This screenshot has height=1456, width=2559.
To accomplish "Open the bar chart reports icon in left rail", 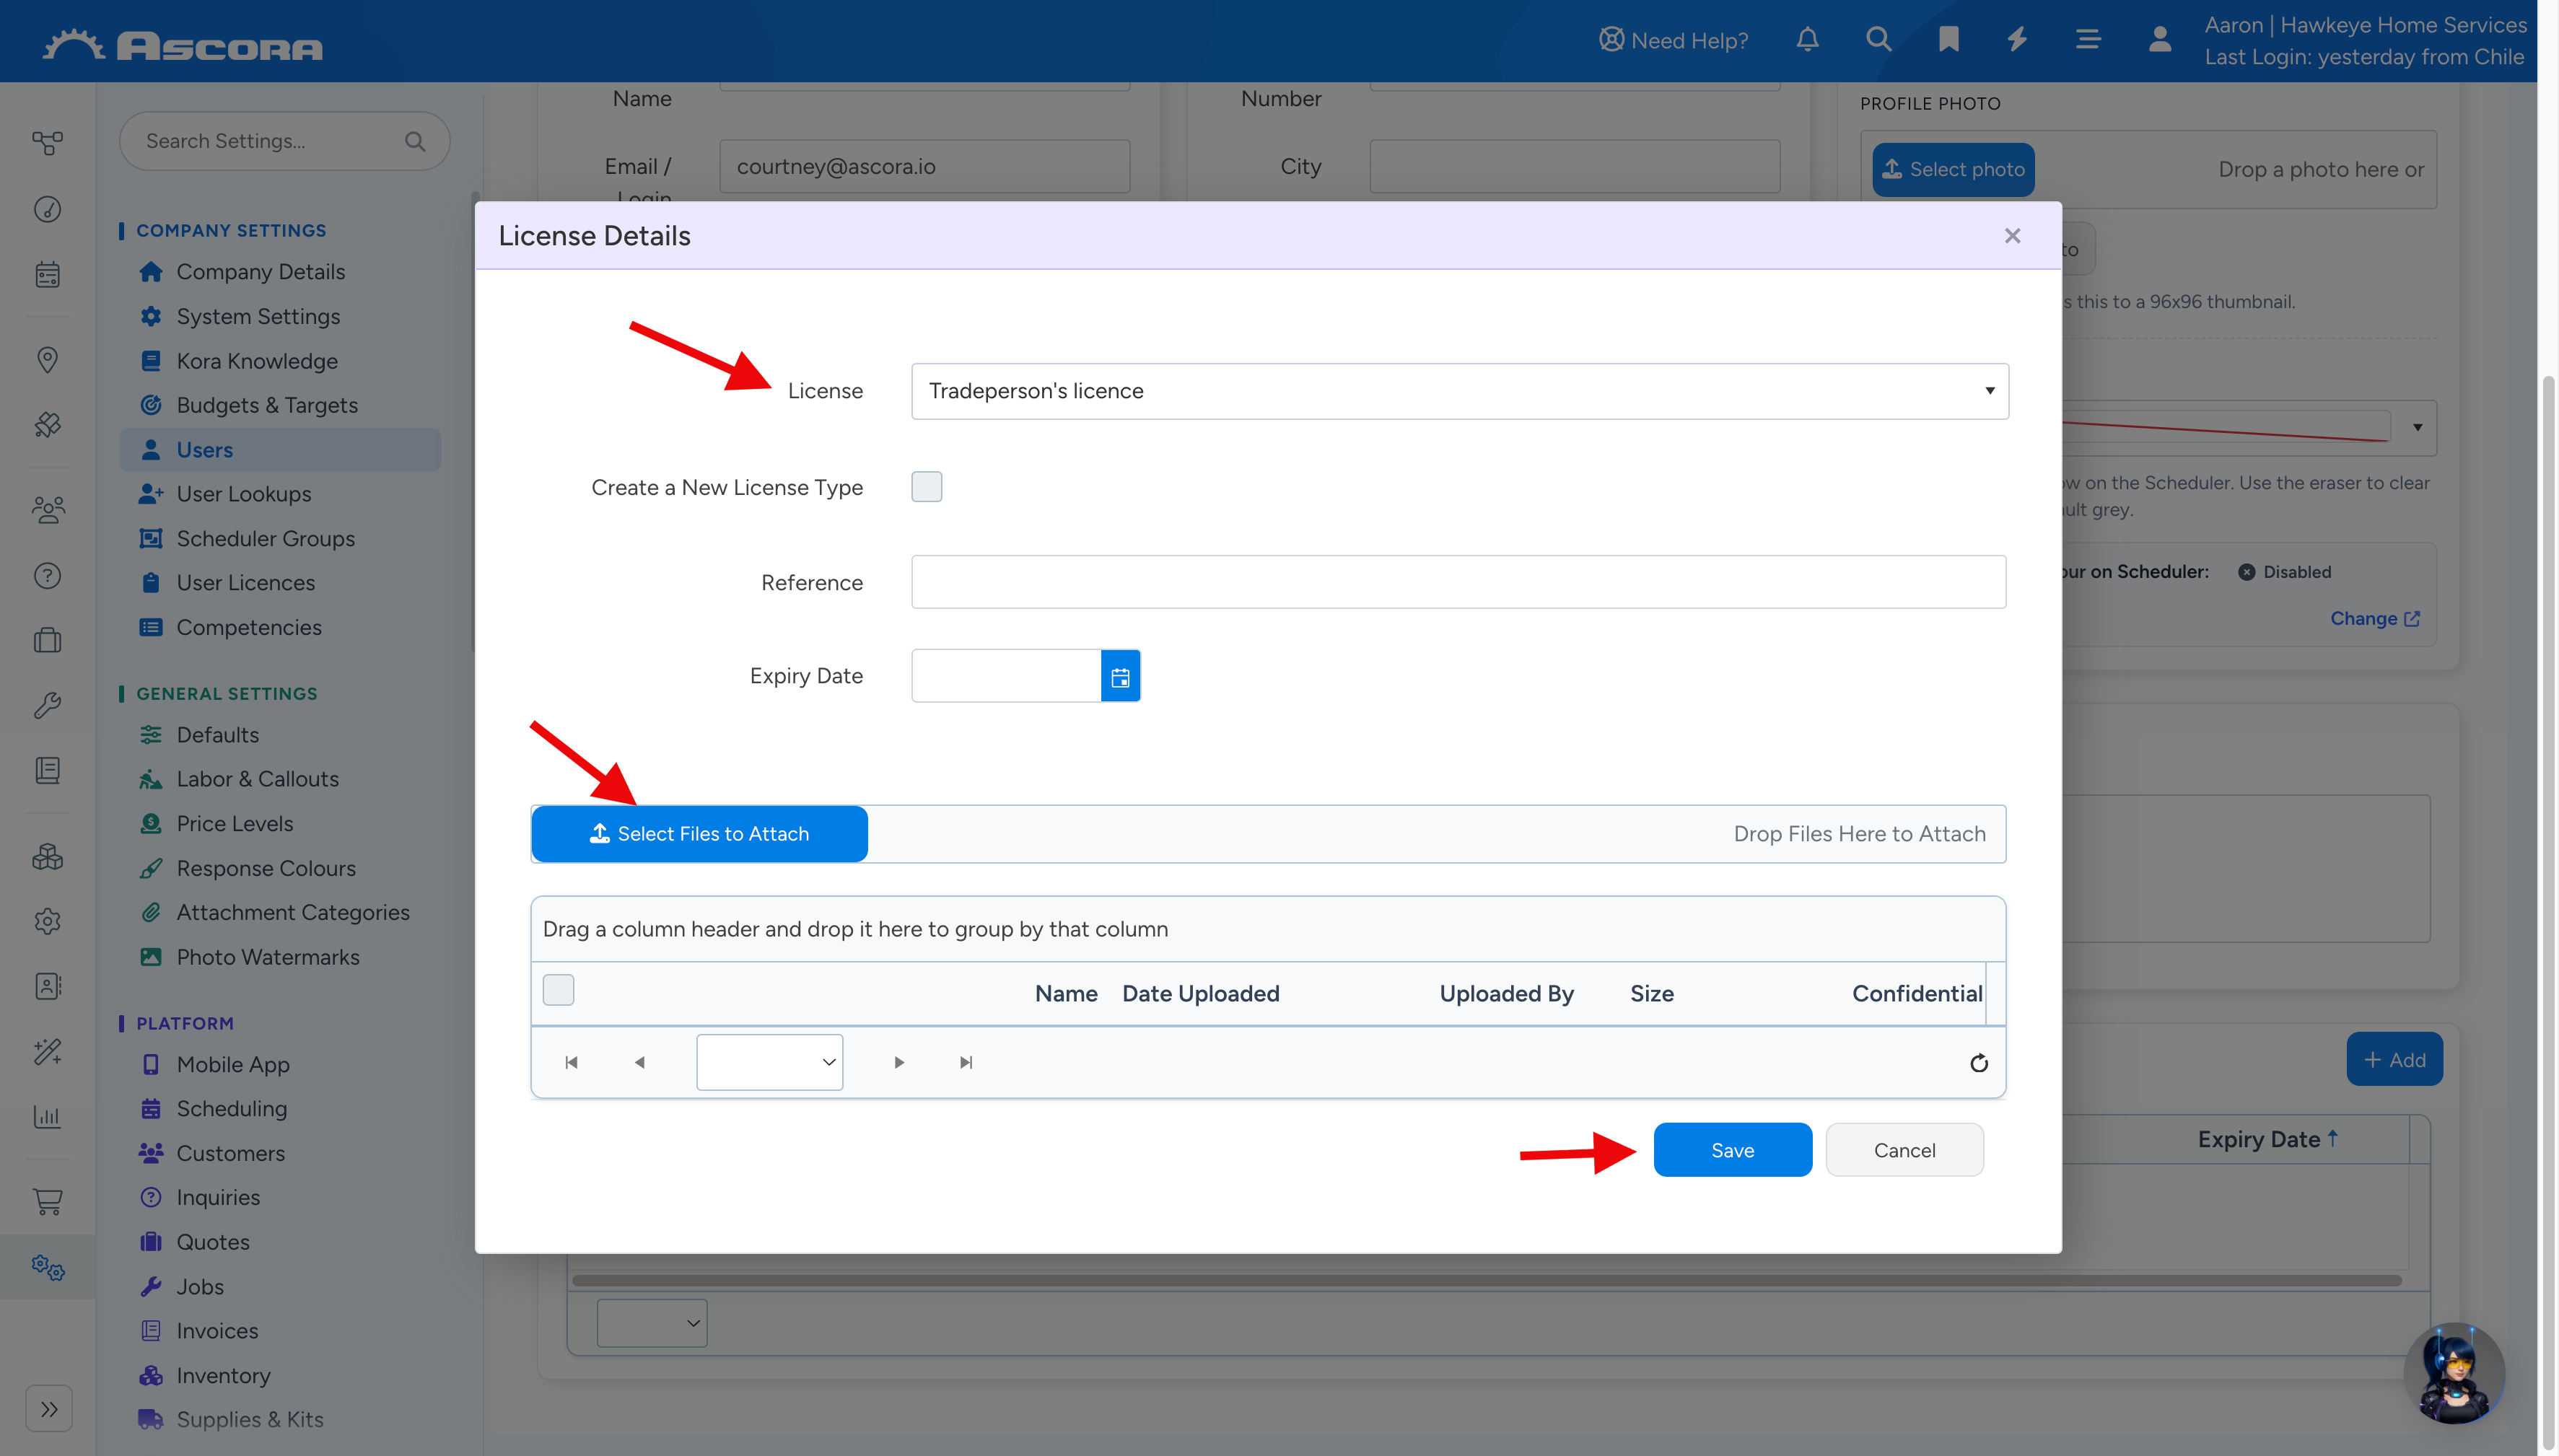I will [x=47, y=1116].
